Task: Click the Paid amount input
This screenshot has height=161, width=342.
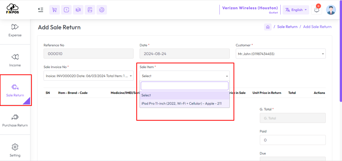Action: coord(293,140)
